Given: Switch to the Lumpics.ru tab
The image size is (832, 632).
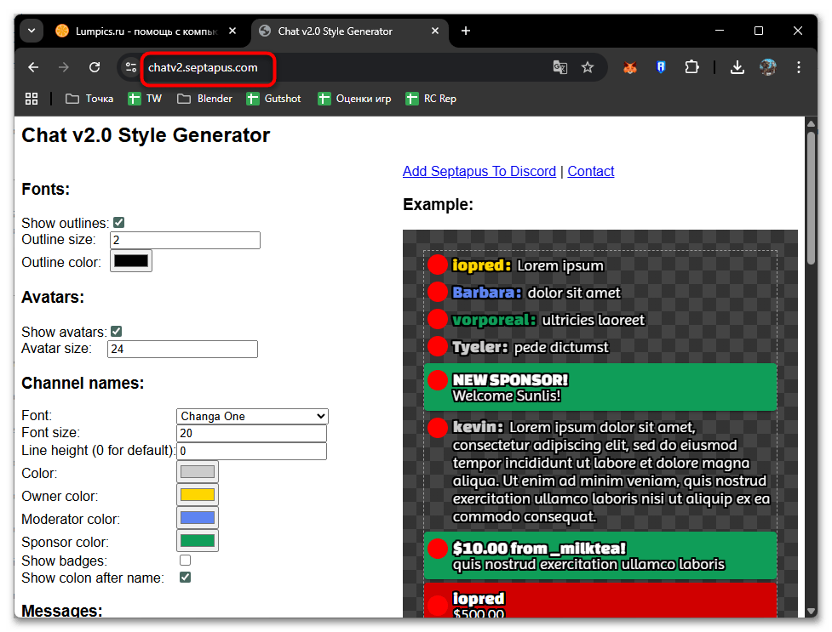Looking at the screenshot, I should (136, 31).
